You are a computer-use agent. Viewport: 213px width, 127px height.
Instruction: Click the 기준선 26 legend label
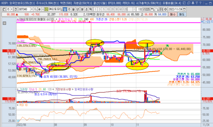click(x=101, y=19)
